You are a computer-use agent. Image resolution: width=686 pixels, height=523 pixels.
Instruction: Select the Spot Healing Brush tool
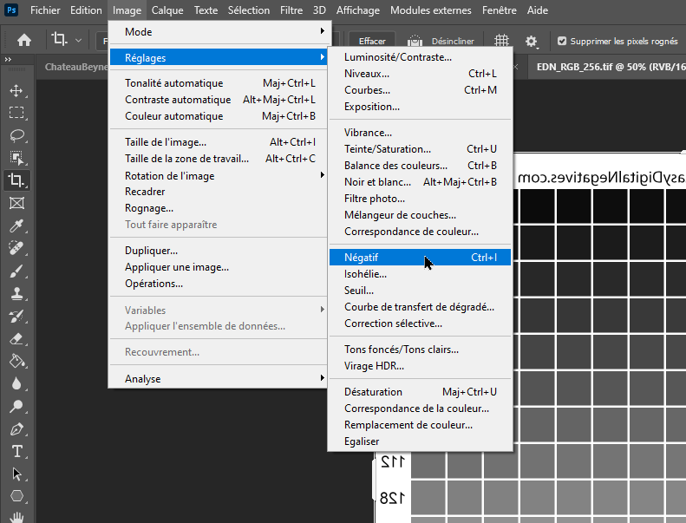pos(16,248)
